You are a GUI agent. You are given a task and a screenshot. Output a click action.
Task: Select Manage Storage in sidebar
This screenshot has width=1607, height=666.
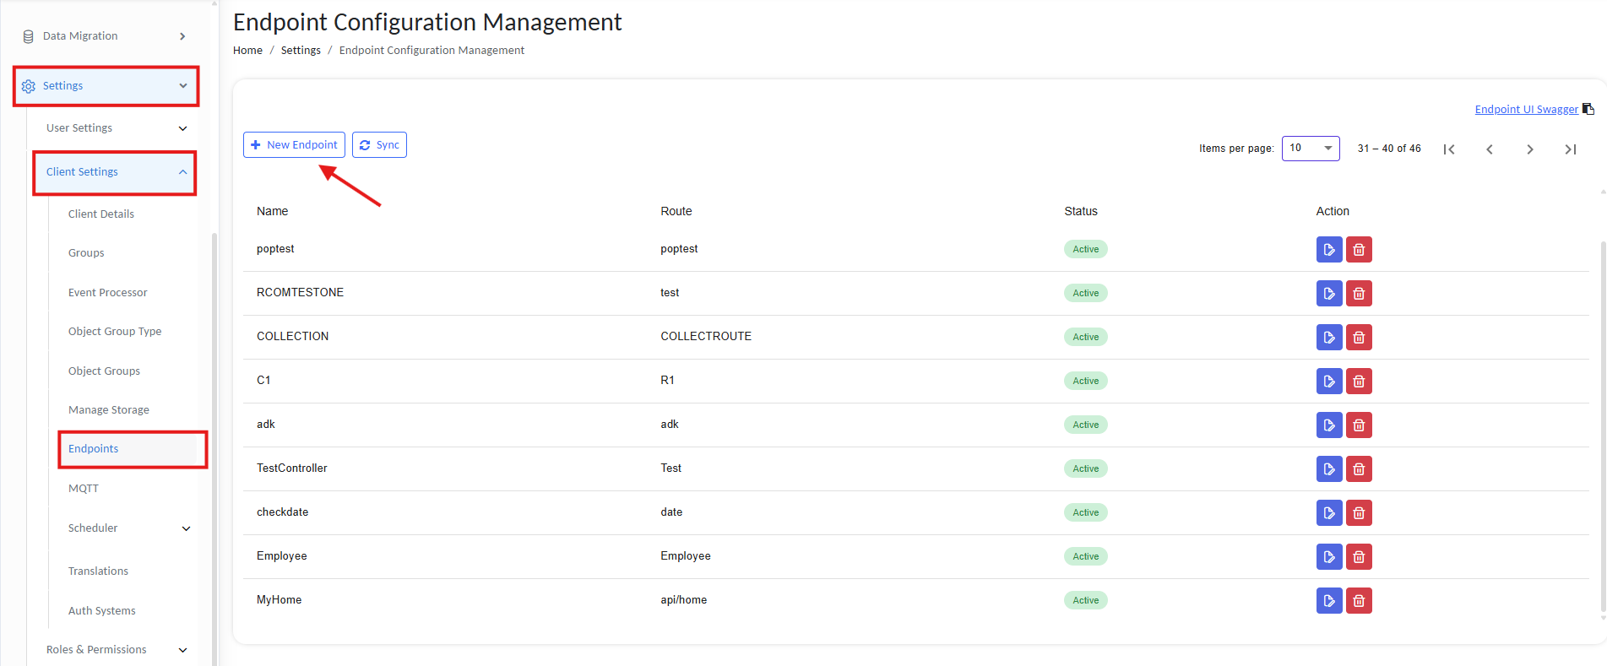109,410
